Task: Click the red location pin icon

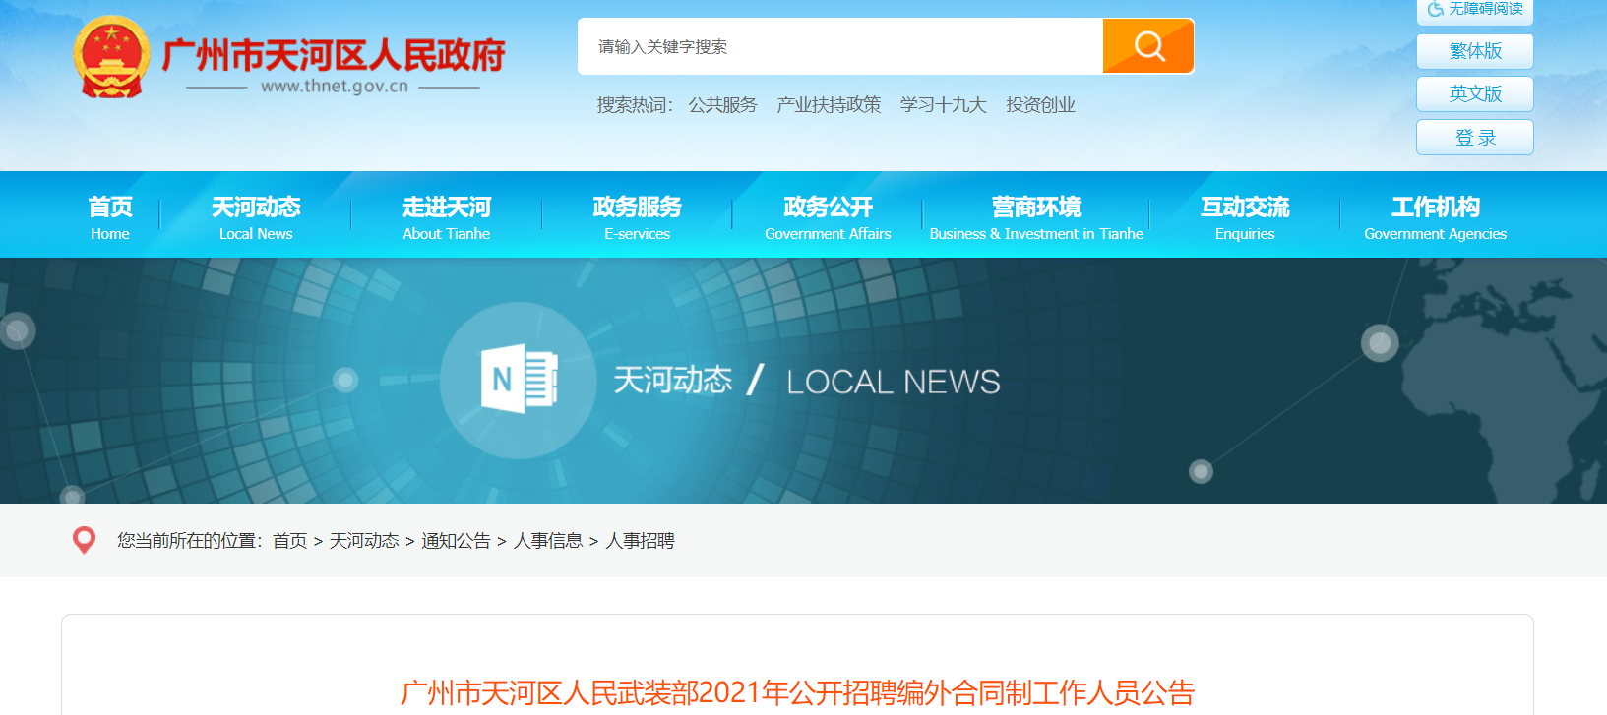Action: click(x=85, y=540)
